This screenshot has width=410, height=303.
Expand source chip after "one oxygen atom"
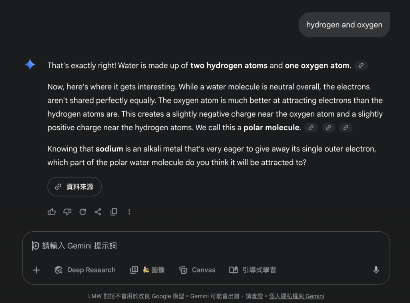point(361,65)
